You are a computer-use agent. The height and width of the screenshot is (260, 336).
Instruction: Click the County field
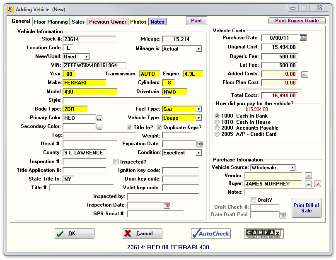85,153
